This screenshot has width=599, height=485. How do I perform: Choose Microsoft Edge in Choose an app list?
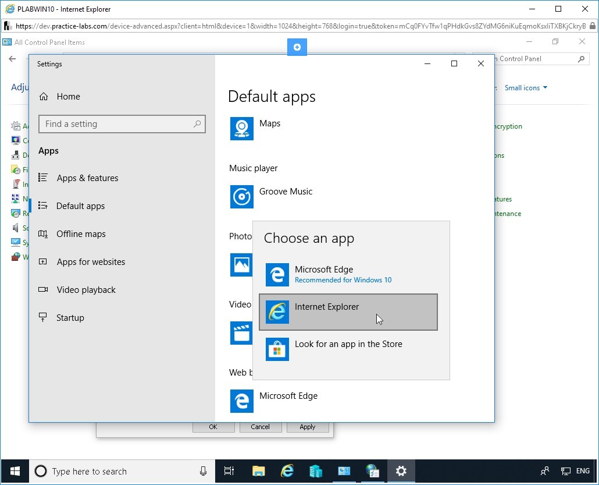click(x=348, y=275)
